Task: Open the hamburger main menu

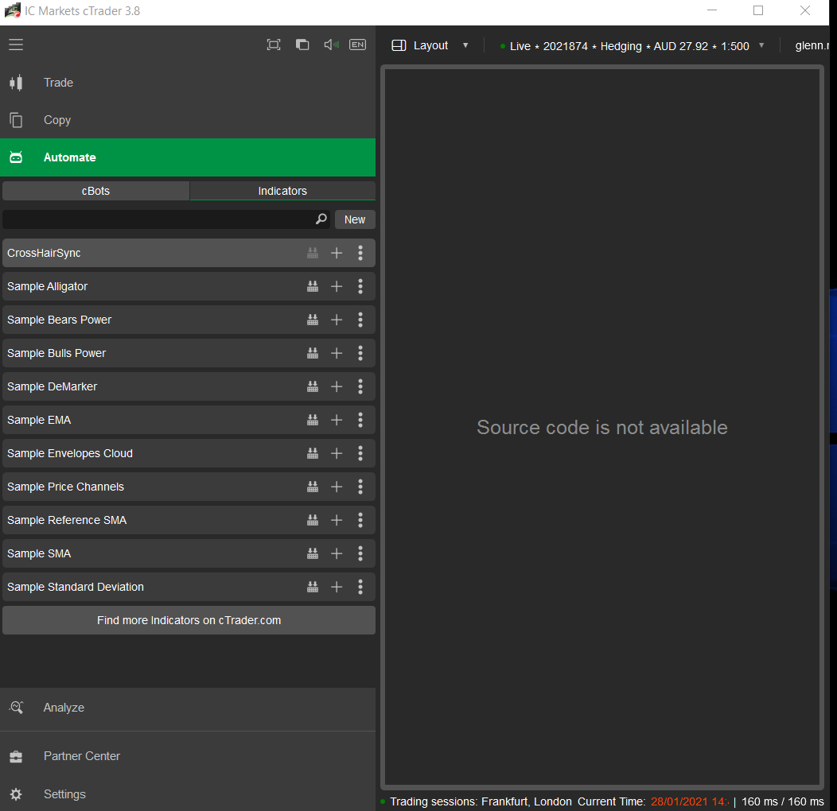Action: [x=16, y=45]
